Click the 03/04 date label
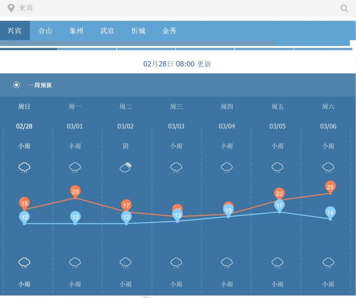The image size is (356, 298). (x=227, y=126)
